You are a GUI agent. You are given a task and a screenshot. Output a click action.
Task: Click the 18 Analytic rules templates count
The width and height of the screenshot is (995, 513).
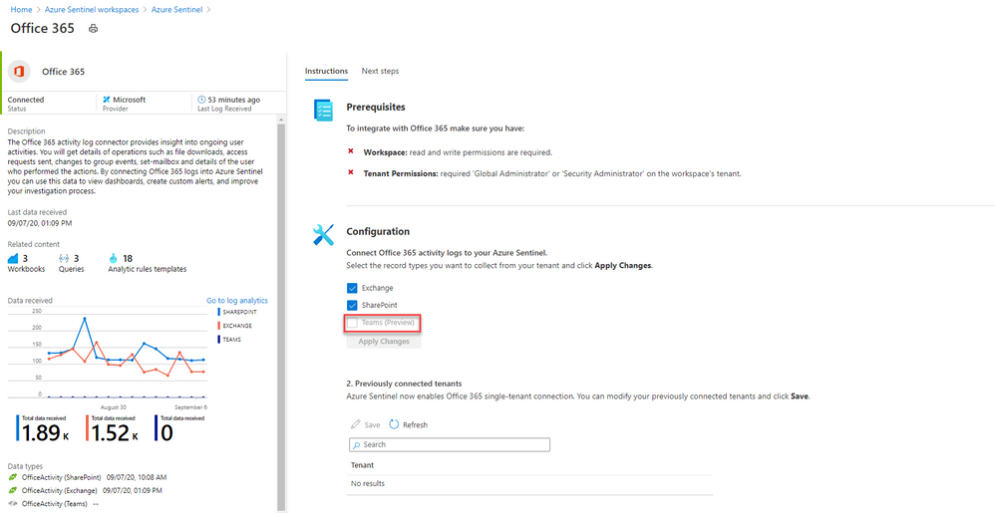click(x=128, y=259)
